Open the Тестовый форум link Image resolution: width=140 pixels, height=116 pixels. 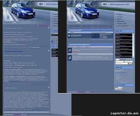pos(76,35)
